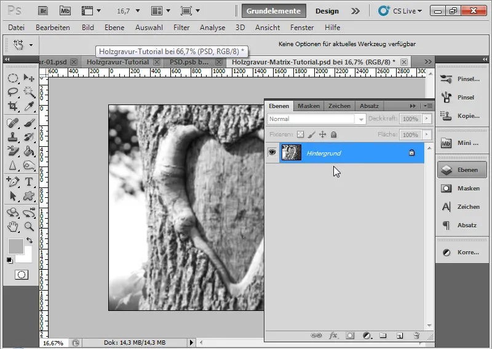This screenshot has width=492, height=349.
Task: Delete layer using the trash icon
Action: click(416, 335)
